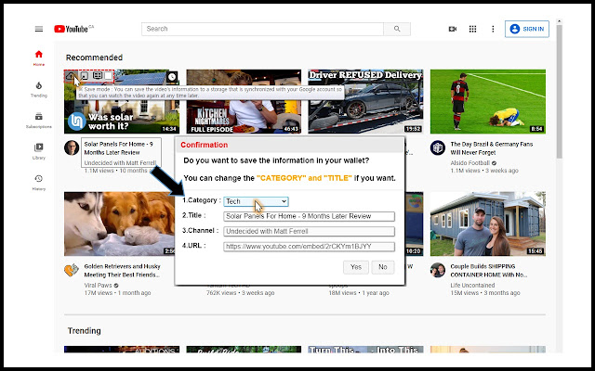Image resolution: width=595 pixels, height=371 pixels.
Task: Click the search magnifier button
Action: click(x=397, y=29)
